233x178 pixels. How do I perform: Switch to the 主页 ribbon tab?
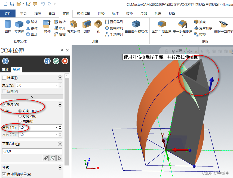tap(23, 14)
